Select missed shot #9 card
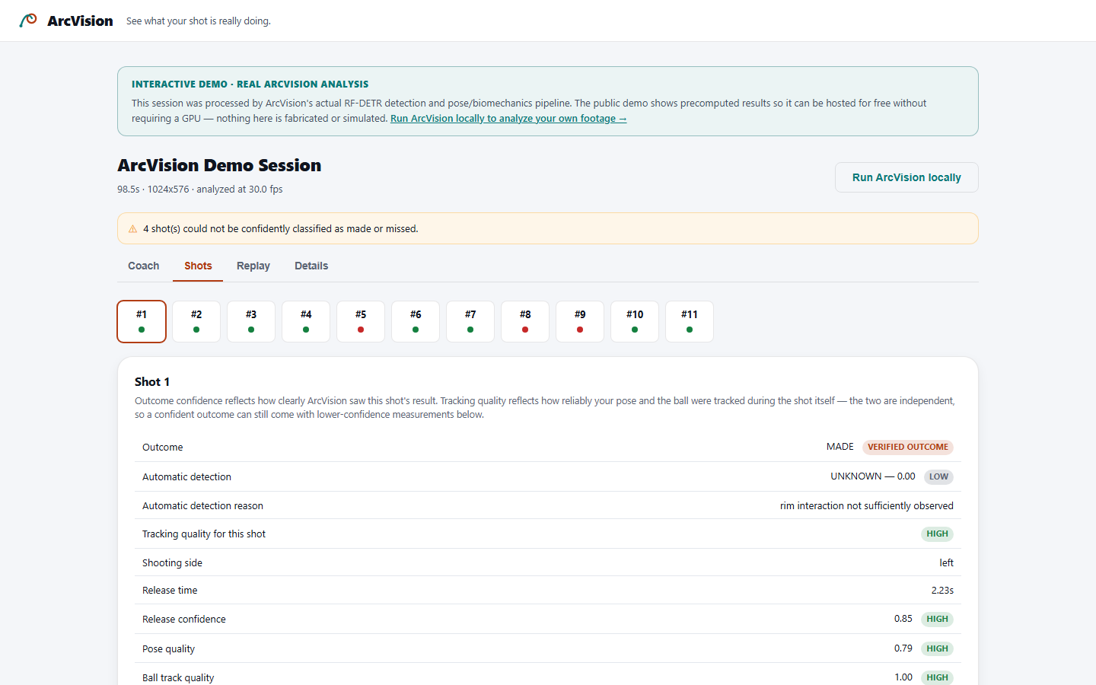Image resolution: width=1096 pixels, height=685 pixels. tap(580, 321)
